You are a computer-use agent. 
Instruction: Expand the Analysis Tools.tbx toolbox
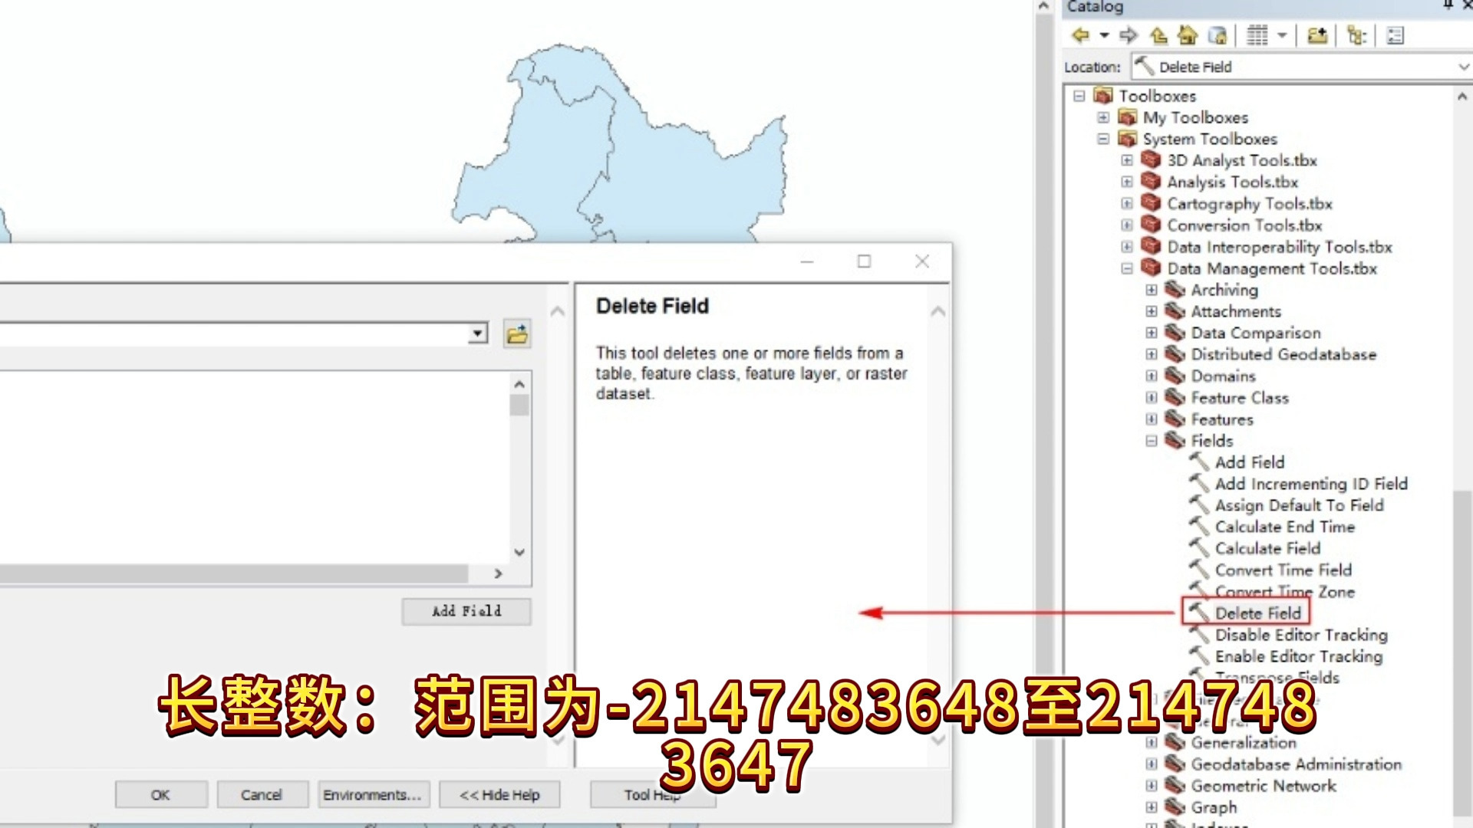coord(1127,182)
